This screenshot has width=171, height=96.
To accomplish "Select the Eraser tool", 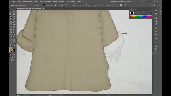I will (14, 24).
